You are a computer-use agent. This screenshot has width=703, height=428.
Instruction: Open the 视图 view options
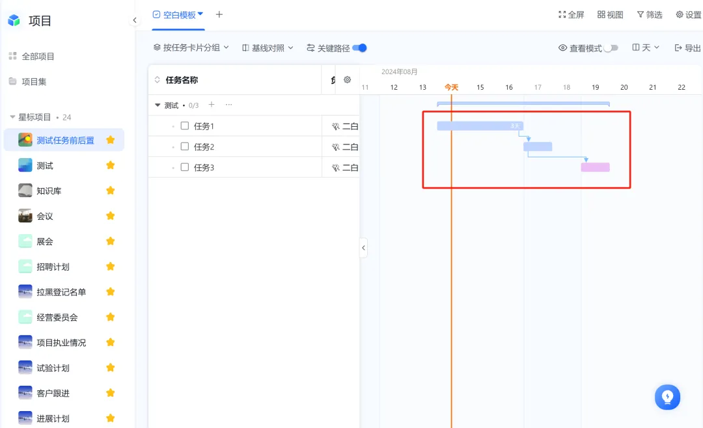[610, 15]
